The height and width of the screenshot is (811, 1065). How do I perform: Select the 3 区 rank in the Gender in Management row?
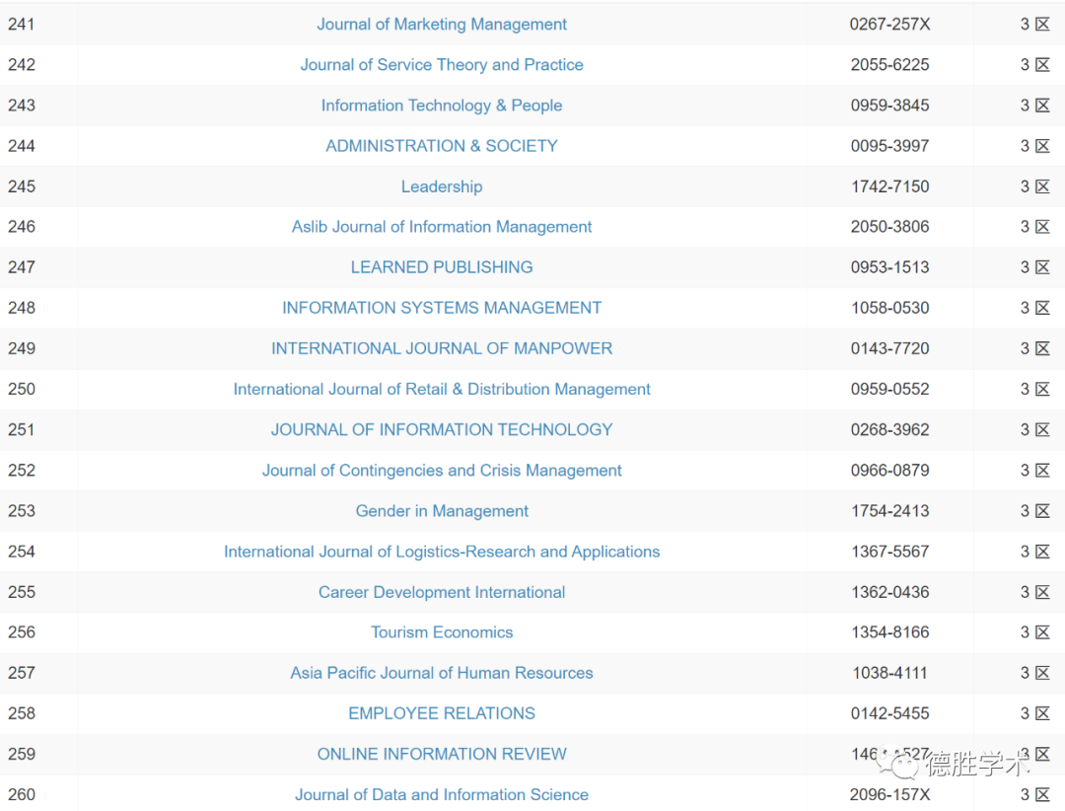1035,511
